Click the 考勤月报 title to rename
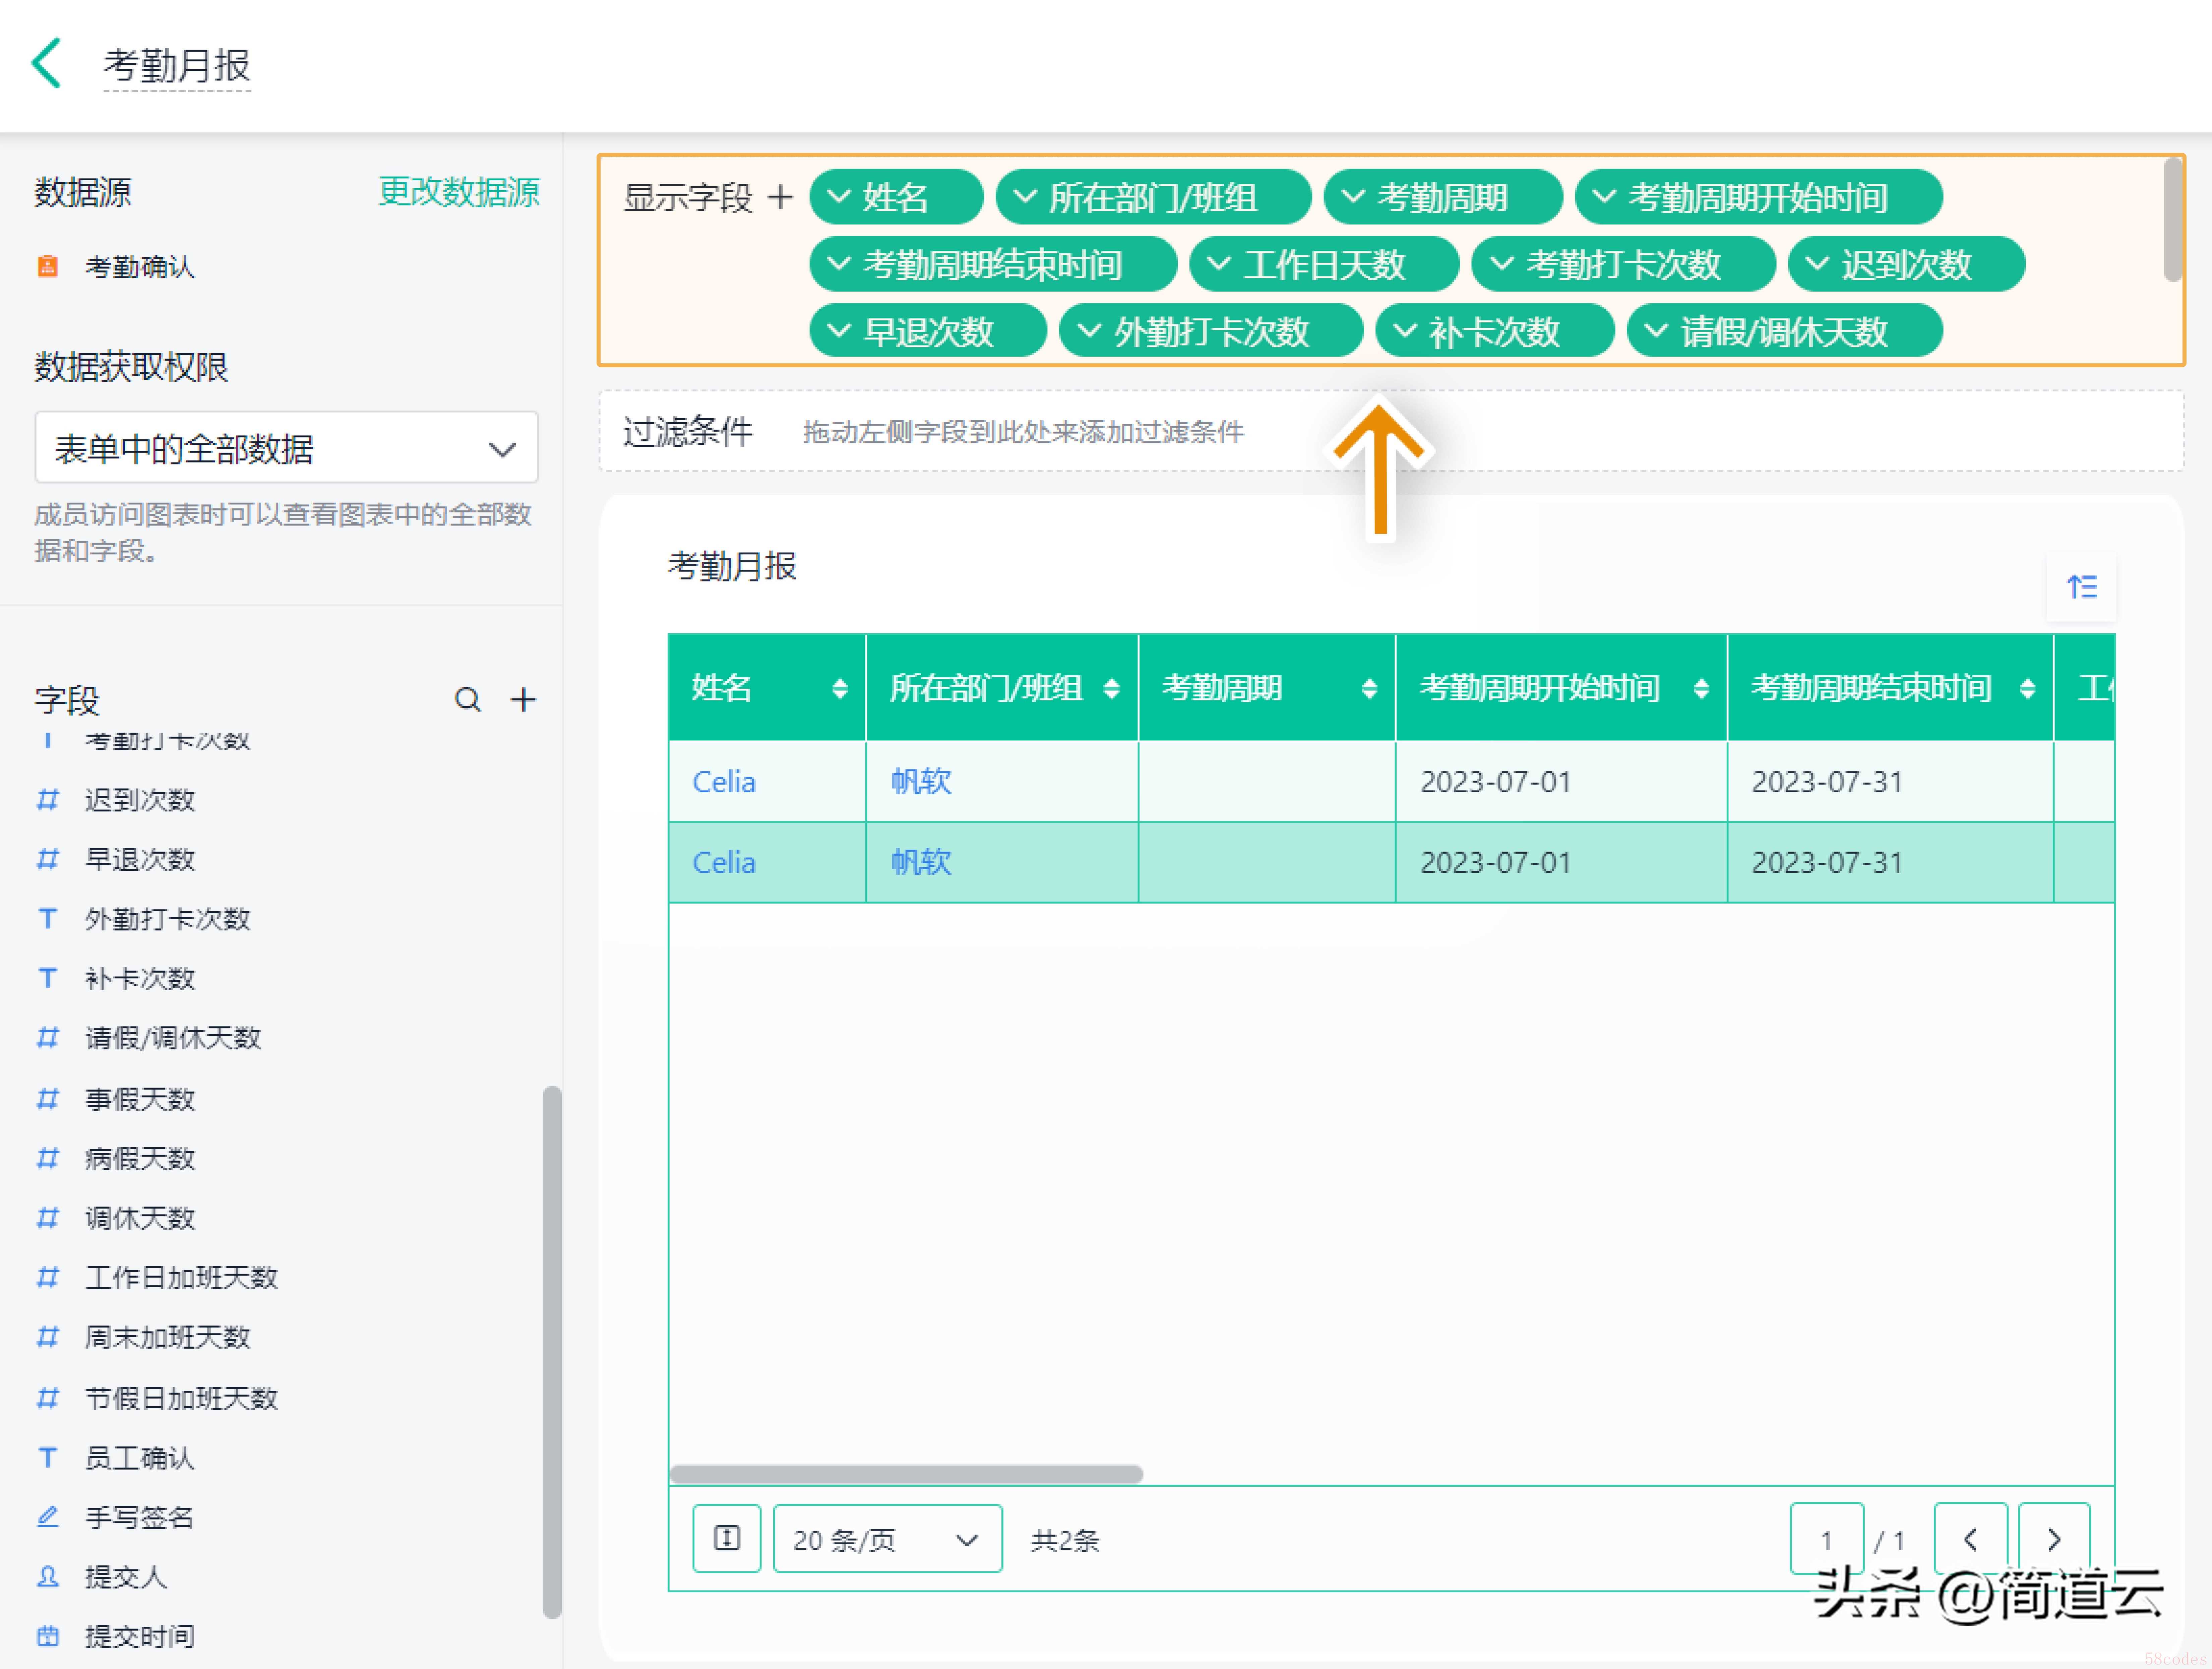Viewport: 2212px width, 1669px height. point(177,66)
